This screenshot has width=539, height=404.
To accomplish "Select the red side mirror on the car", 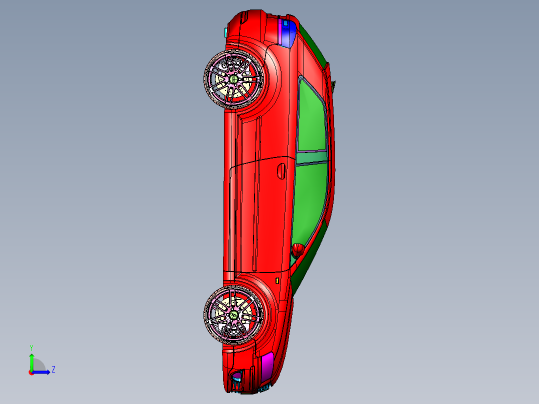I will coord(297,250).
